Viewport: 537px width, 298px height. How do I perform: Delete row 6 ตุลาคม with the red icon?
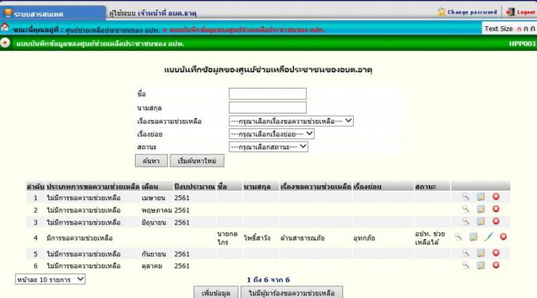(x=496, y=265)
